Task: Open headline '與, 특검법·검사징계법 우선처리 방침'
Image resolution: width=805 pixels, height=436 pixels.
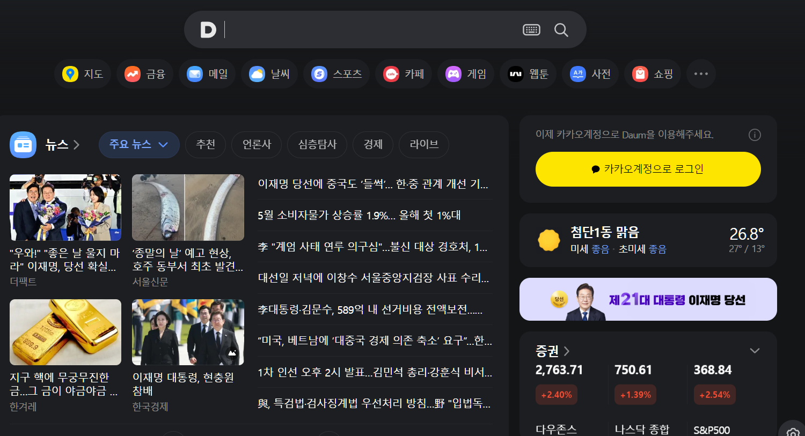Action: coord(374,403)
